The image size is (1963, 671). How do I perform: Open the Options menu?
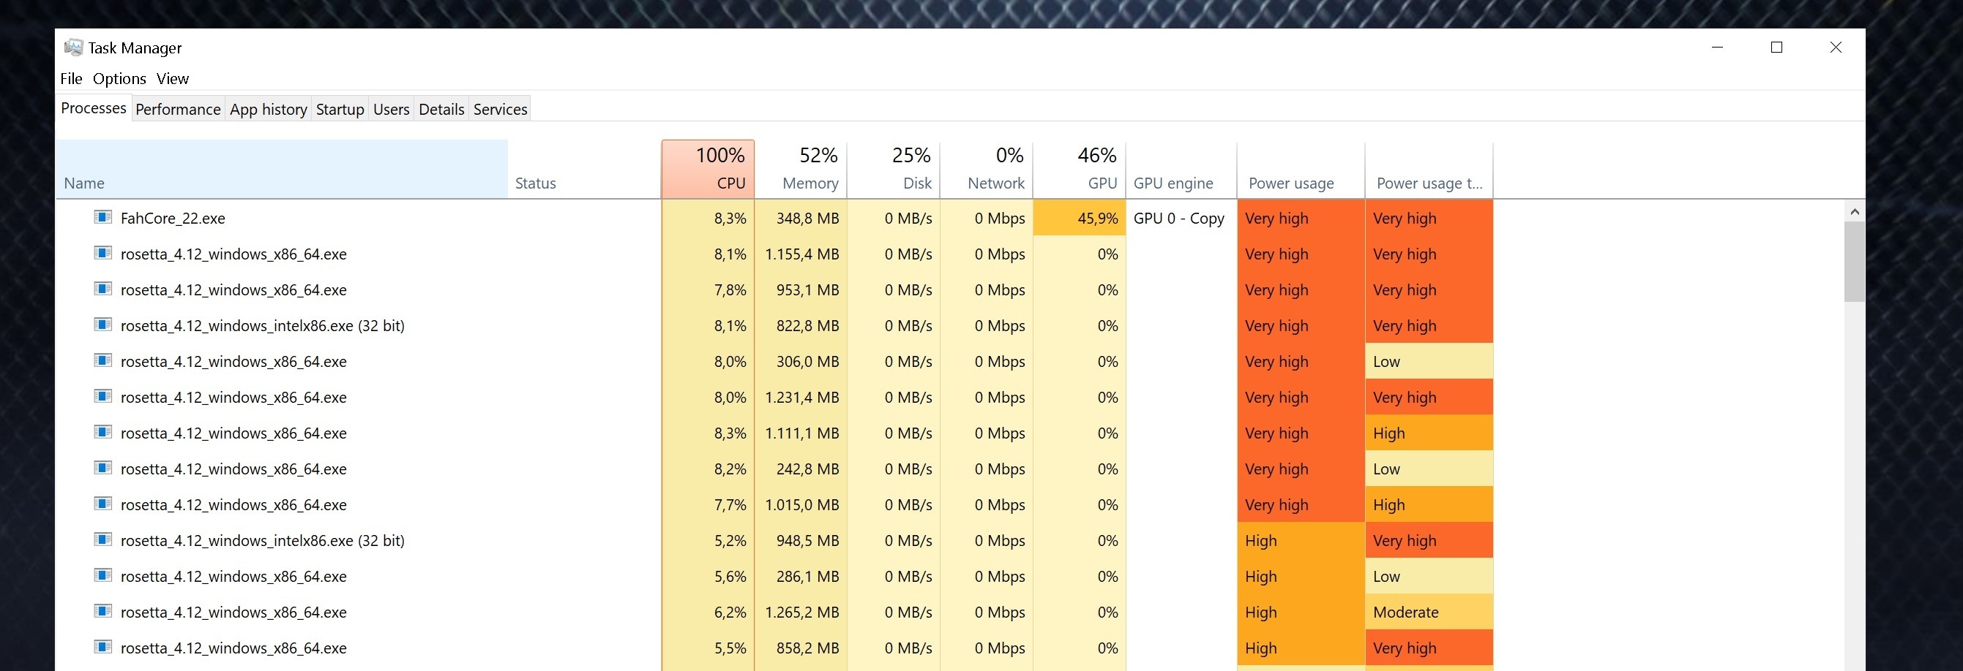pyautogui.click(x=119, y=79)
